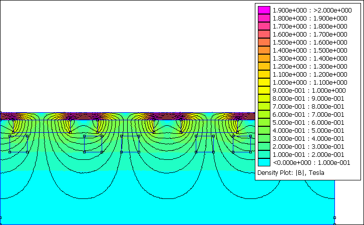Click the 1.000e-001 : 2.000e-001 swatch
Screen dimensions: 364x225
pos(264,154)
